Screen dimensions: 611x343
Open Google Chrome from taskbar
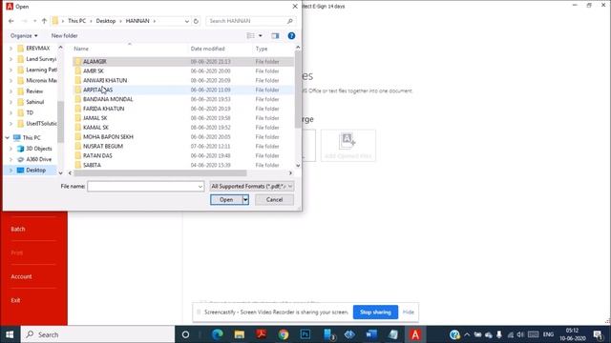pyautogui.click(x=284, y=334)
